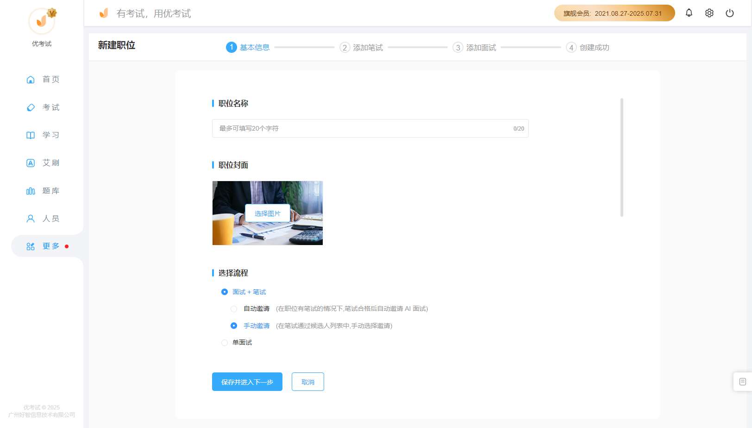Click the form's vertical scrollbar
The height and width of the screenshot is (428, 752).
tap(622, 157)
